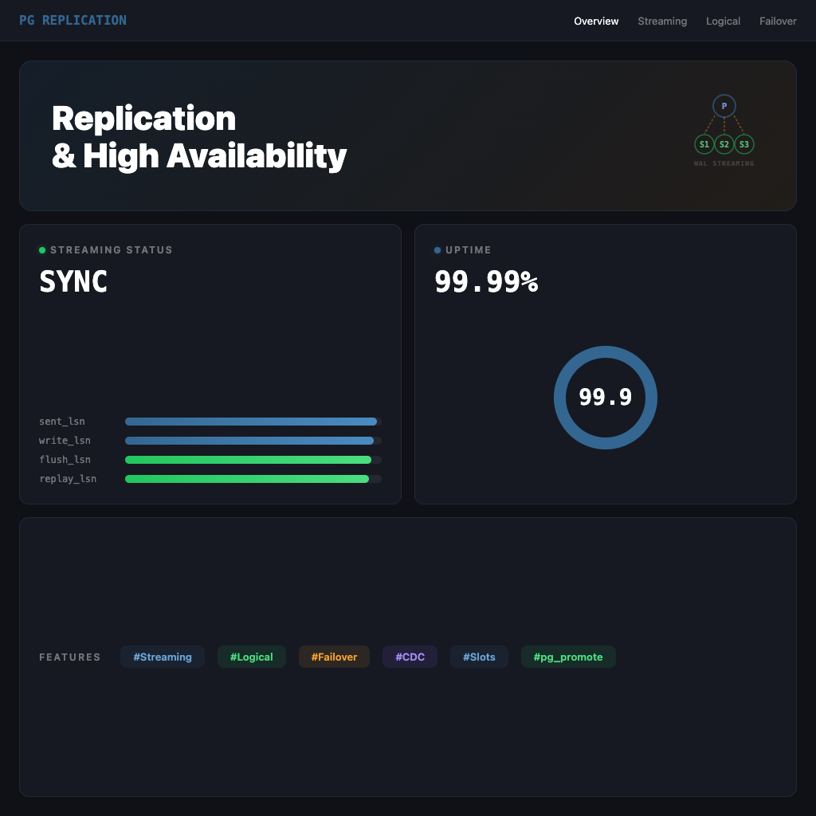Click the sent_lsn label
The image size is (816, 816).
62,422
